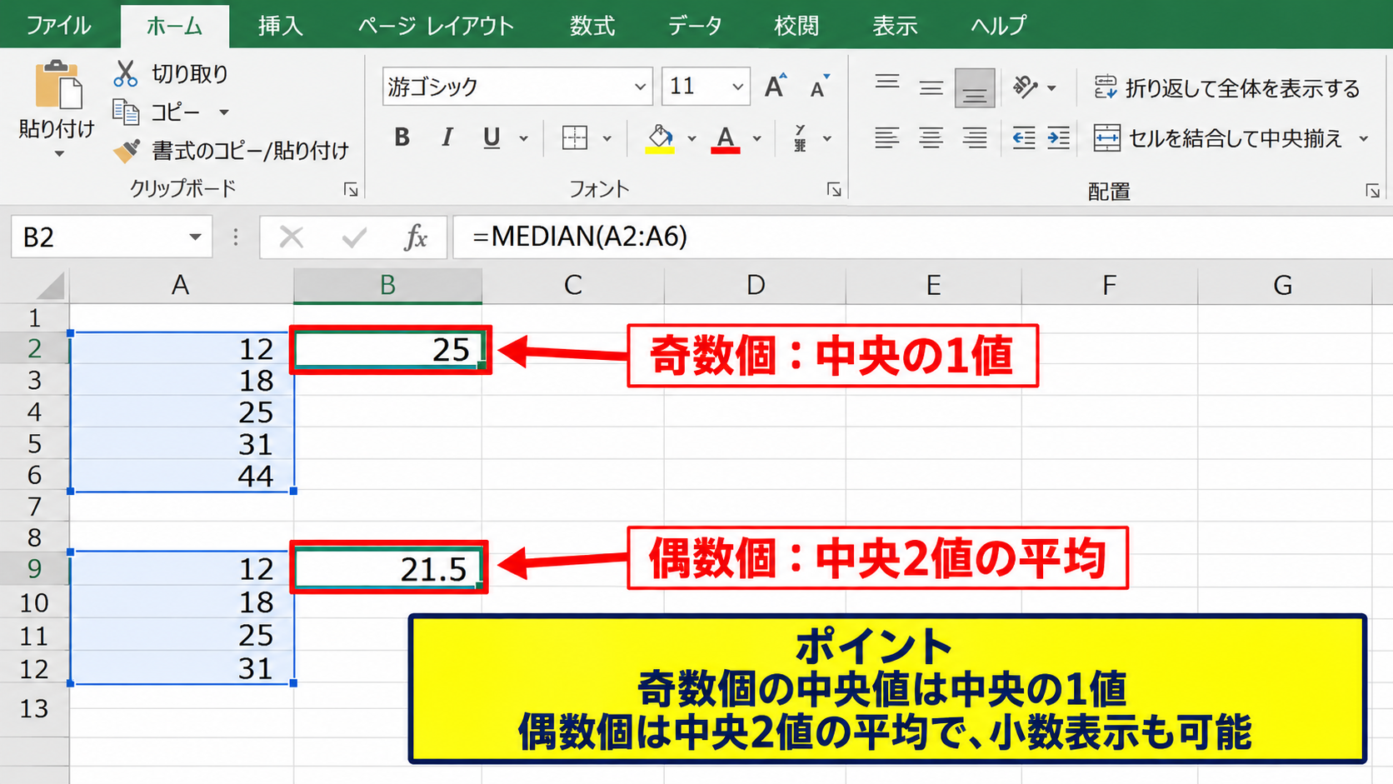Viewport: 1393px width, 784px height.
Task: Open the font size 11 dropdown
Action: pos(737,87)
